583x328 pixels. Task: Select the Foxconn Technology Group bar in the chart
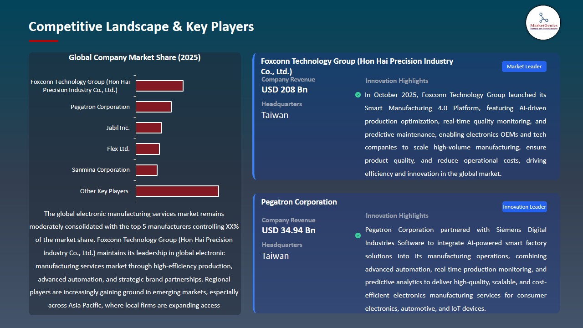point(159,86)
